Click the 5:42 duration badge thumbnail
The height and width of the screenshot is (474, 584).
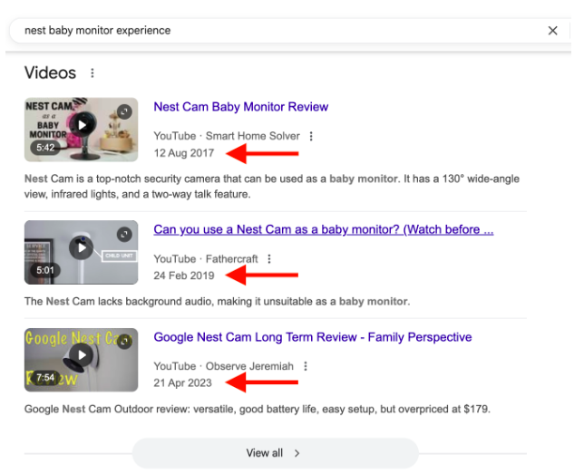(x=44, y=147)
